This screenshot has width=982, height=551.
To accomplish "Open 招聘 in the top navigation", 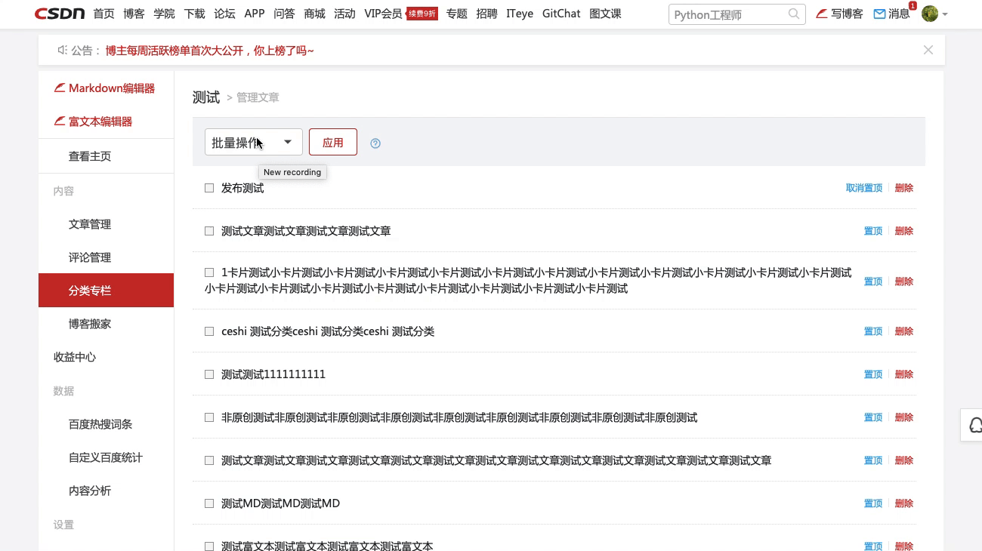I will (487, 14).
